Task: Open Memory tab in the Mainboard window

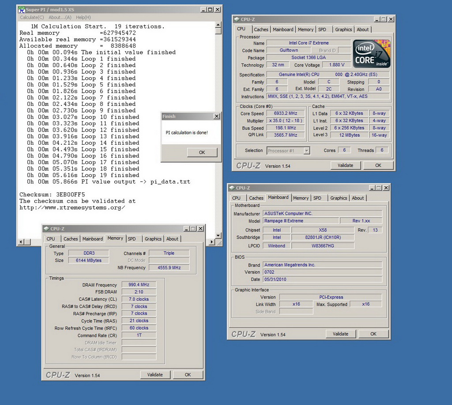Action: [301, 198]
